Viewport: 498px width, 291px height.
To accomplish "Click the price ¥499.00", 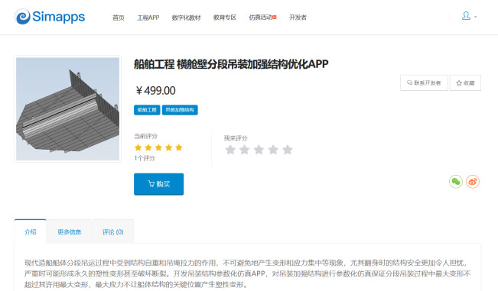I will coord(155,91).
